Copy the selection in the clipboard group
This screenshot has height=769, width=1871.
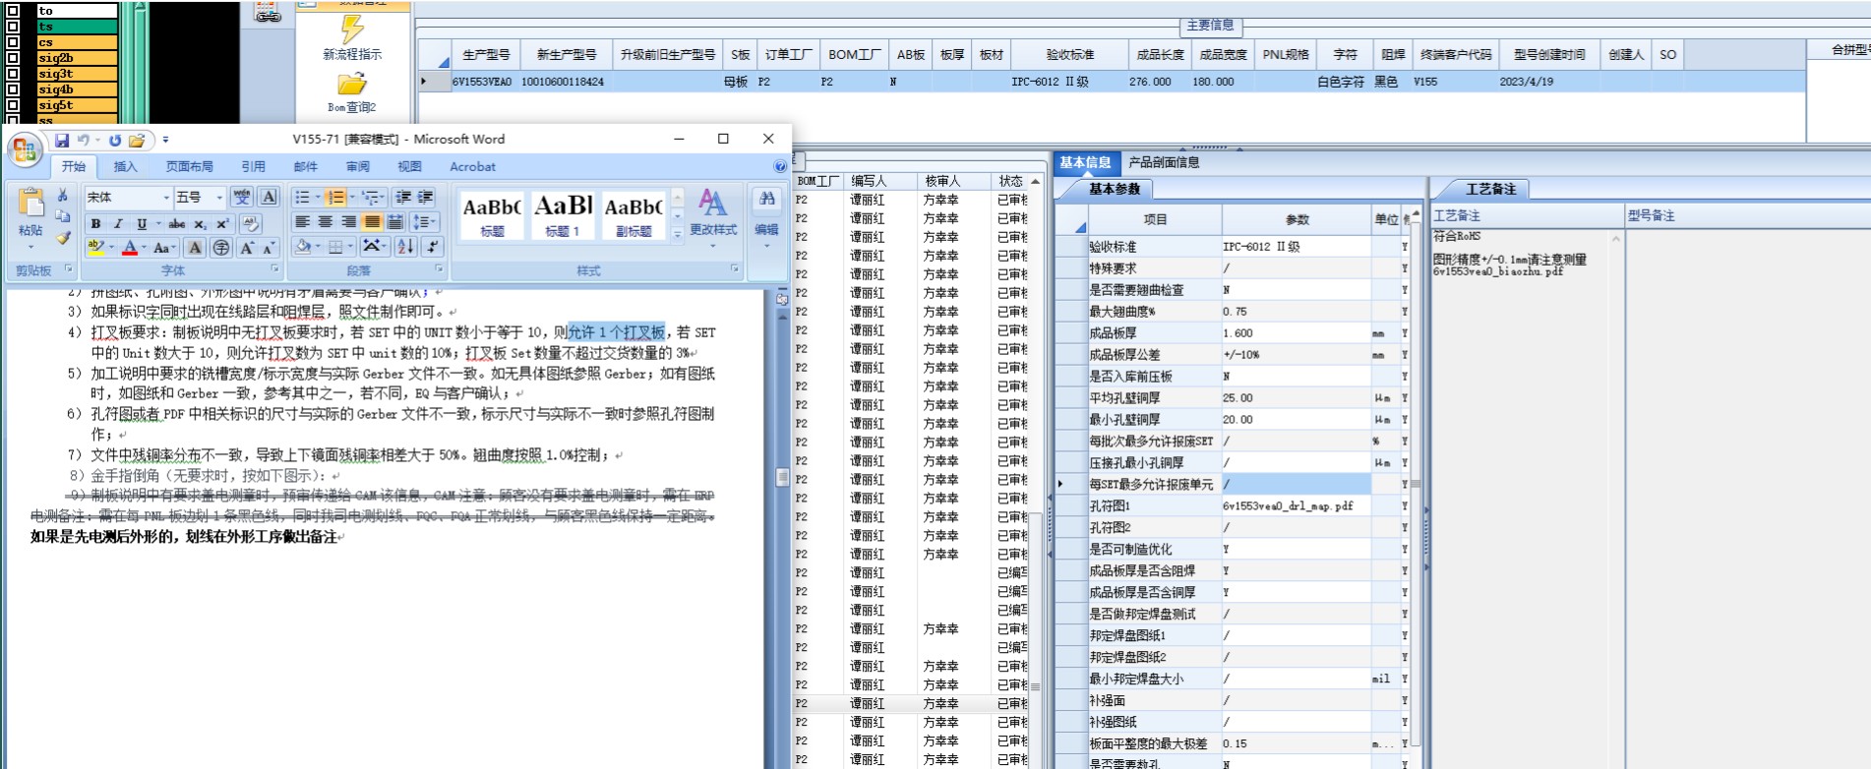coord(63,216)
